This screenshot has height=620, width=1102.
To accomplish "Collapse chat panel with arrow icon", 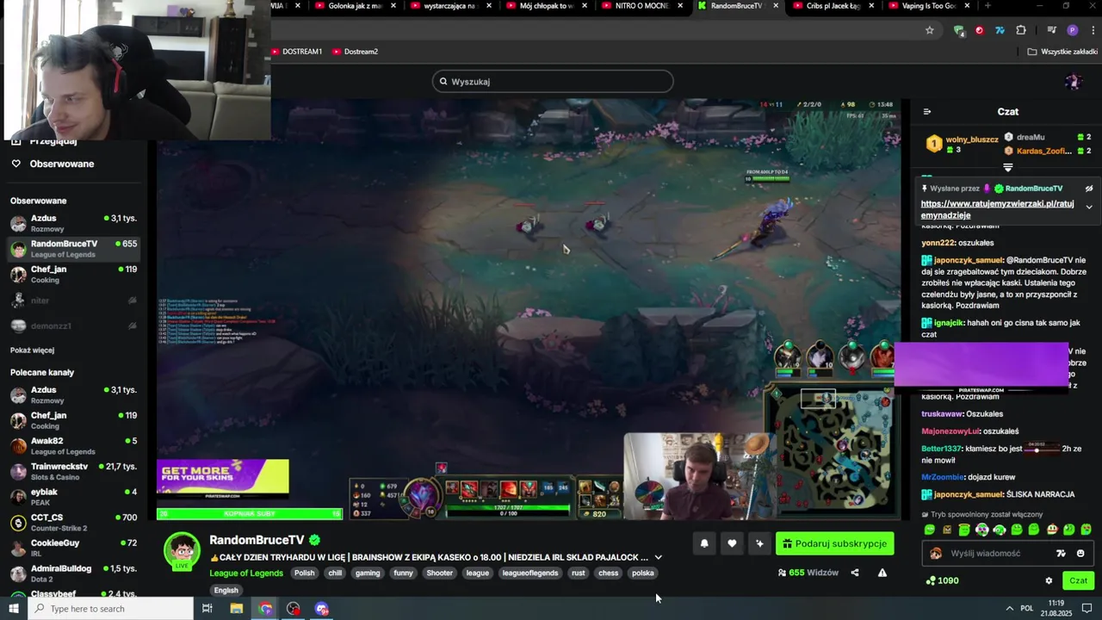I will point(927,111).
